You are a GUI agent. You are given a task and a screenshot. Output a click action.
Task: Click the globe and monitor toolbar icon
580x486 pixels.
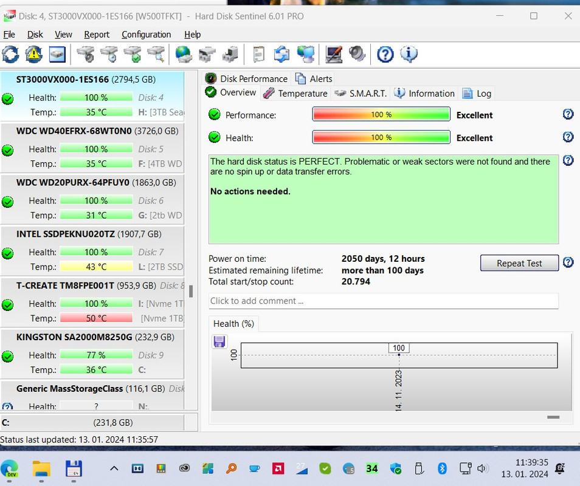point(306,54)
